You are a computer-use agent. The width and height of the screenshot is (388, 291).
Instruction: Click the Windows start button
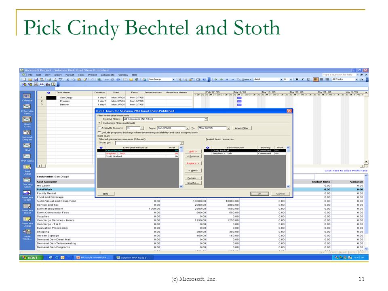(31, 257)
